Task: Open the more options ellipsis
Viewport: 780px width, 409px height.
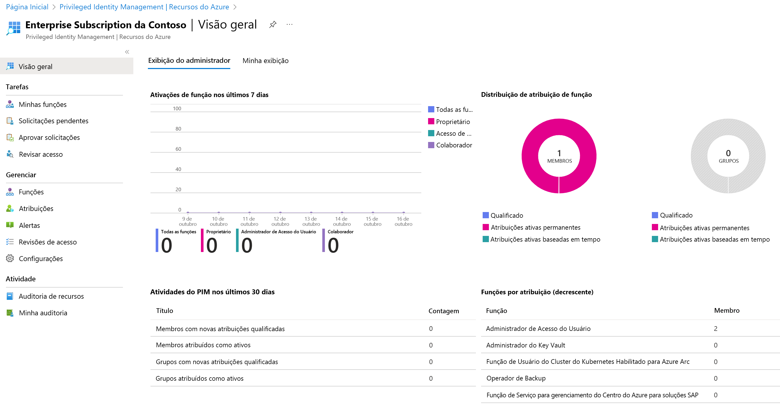Action: tap(290, 24)
